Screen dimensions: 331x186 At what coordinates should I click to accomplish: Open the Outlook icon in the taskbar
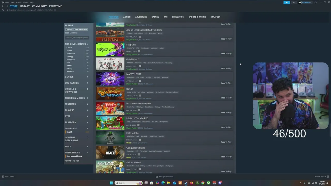[174, 183]
